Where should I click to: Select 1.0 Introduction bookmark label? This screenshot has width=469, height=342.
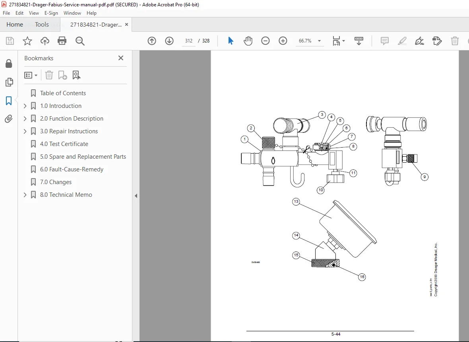(61, 106)
